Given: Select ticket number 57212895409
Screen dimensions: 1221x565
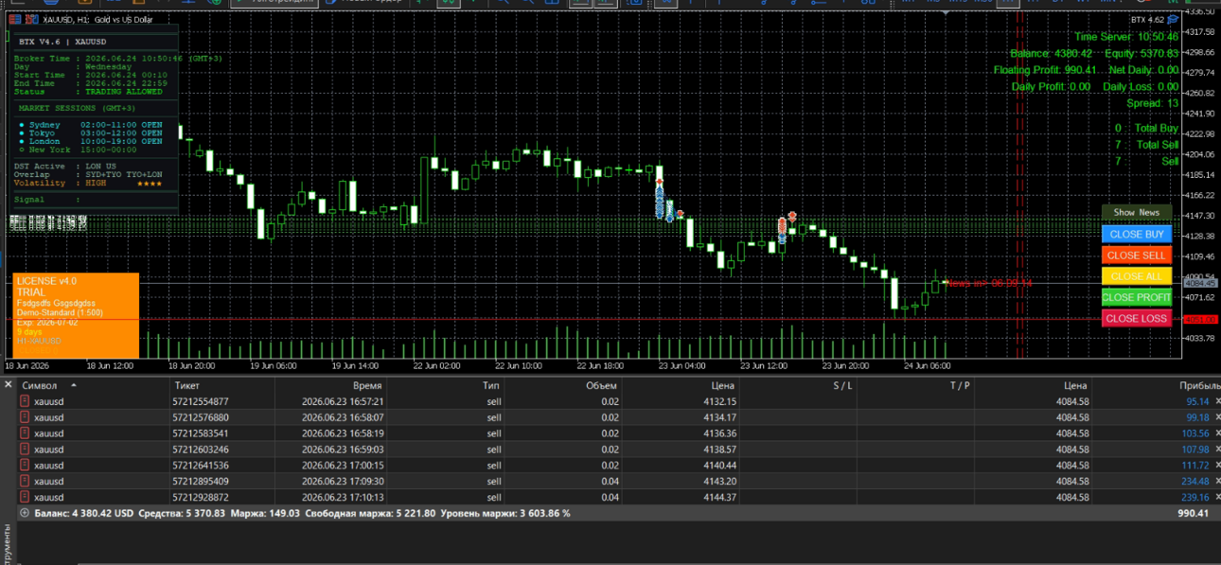Looking at the screenshot, I should click(201, 481).
